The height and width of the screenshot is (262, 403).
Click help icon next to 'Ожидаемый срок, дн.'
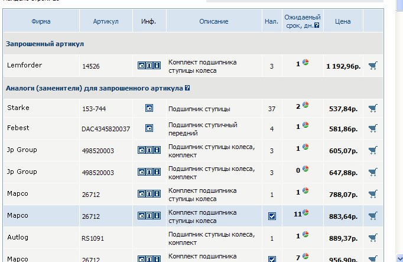click(317, 25)
